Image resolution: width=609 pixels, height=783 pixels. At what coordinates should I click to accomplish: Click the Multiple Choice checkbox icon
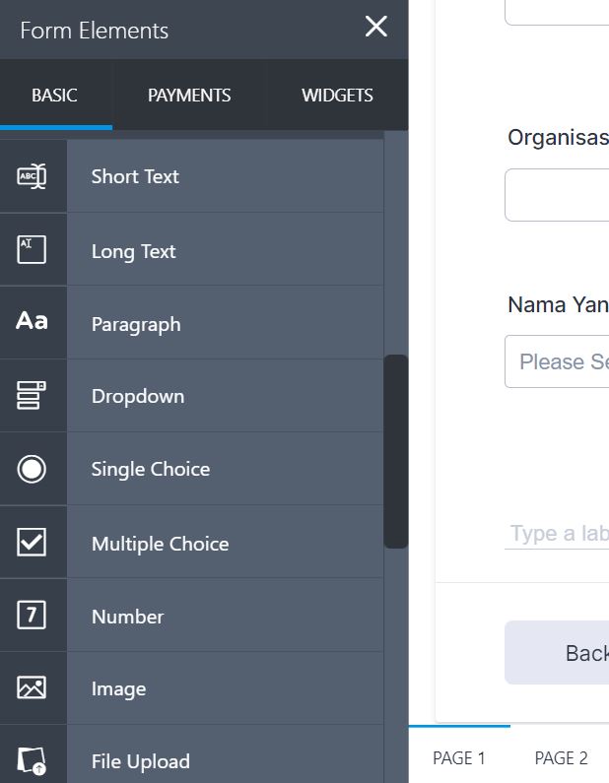(32, 543)
